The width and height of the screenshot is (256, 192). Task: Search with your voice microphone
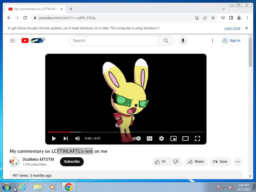(183, 41)
